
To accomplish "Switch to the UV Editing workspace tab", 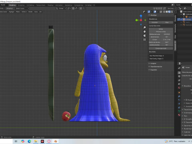I will [30, 5].
